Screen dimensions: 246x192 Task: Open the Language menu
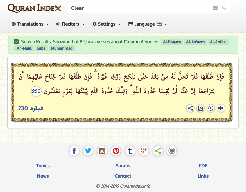click(148, 24)
